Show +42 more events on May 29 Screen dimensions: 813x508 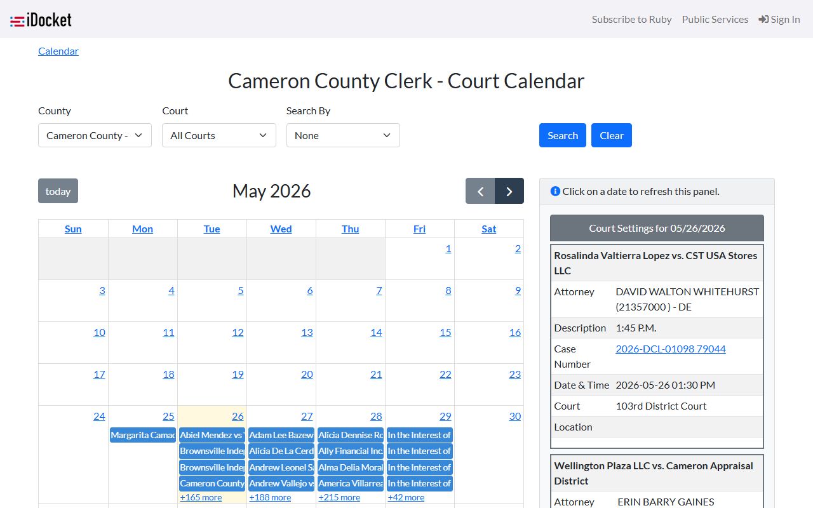(406, 497)
